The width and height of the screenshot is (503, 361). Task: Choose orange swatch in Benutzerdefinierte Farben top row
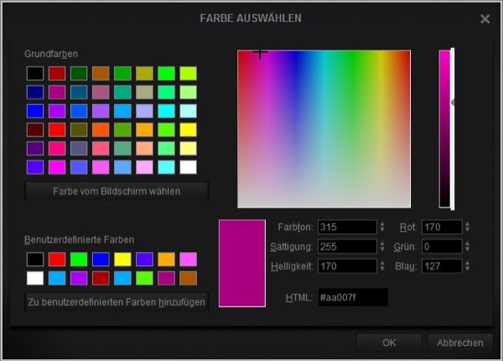[x=166, y=259]
